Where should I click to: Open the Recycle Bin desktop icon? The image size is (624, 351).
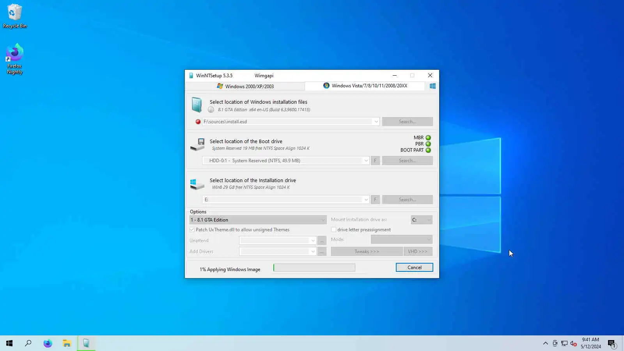(x=15, y=16)
